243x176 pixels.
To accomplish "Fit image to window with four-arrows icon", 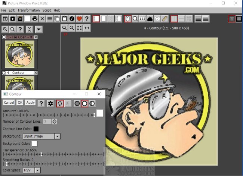I will tap(79, 28).
